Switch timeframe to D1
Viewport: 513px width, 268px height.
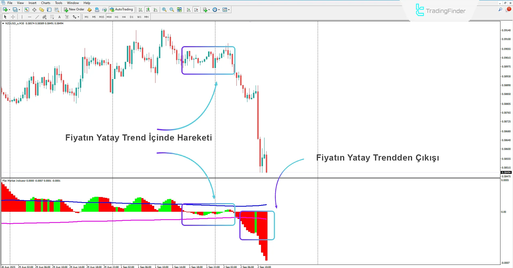tap(131, 17)
